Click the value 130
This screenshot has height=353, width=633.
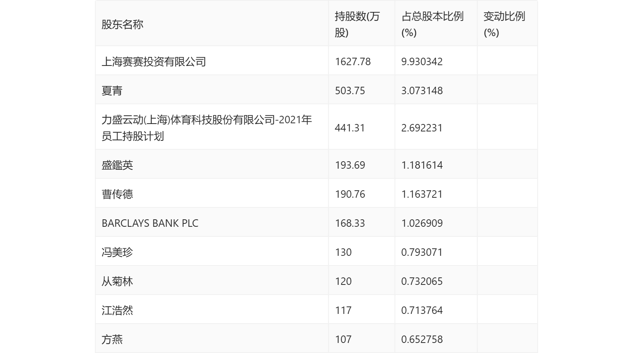[x=343, y=252]
